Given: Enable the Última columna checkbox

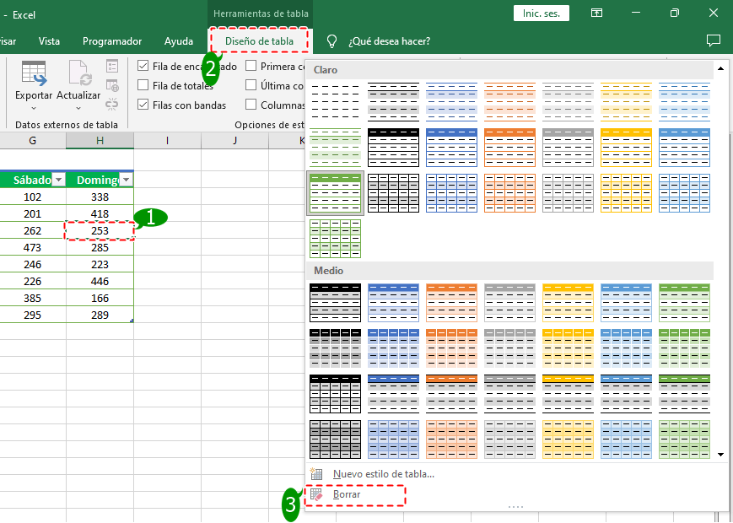Looking at the screenshot, I should click(x=251, y=85).
